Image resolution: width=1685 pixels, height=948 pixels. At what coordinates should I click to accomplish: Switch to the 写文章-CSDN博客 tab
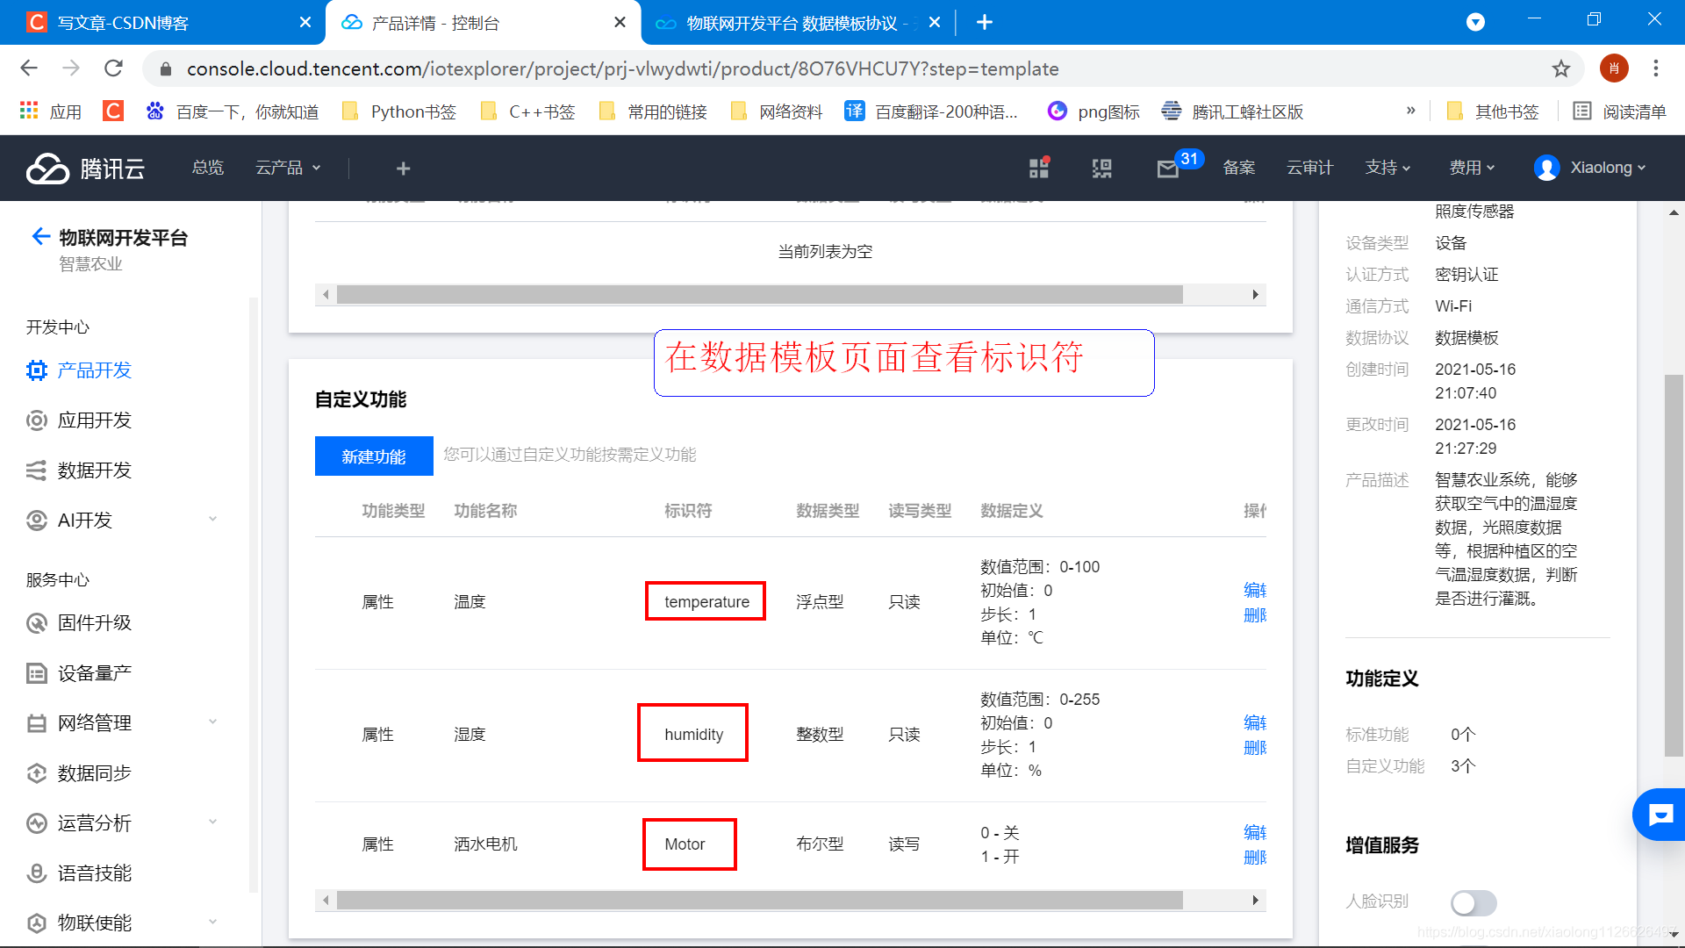[x=123, y=23]
